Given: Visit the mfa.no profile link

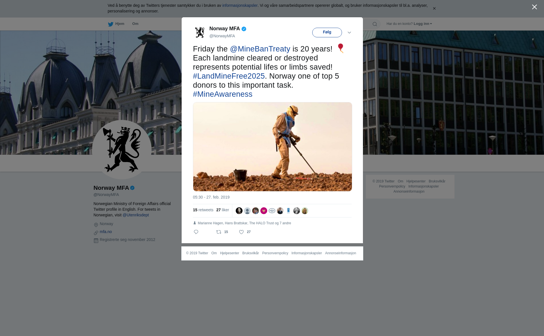Looking at the screenshot, I should (x=106, y=232).
